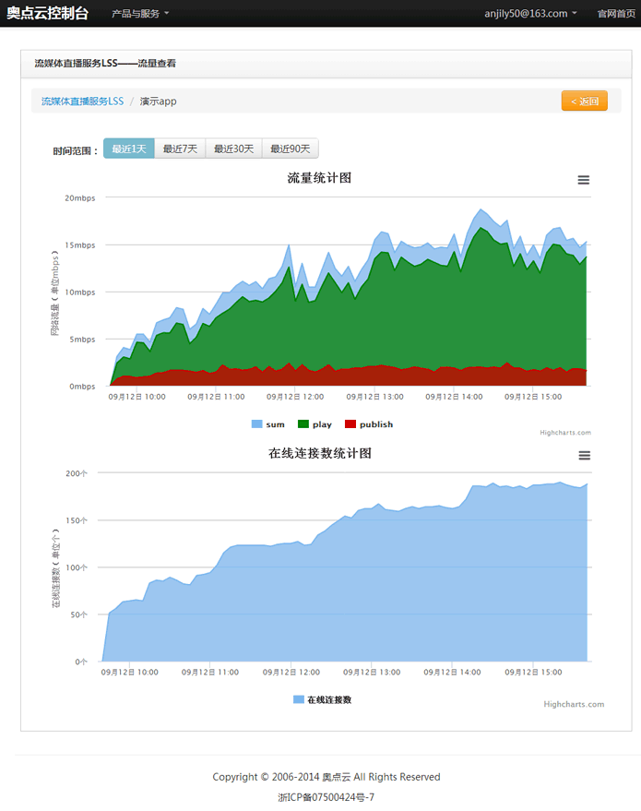Open the traffic chart hamburger export menu
The height and width of the screenshot is (811, 641).
click(584, 180)
